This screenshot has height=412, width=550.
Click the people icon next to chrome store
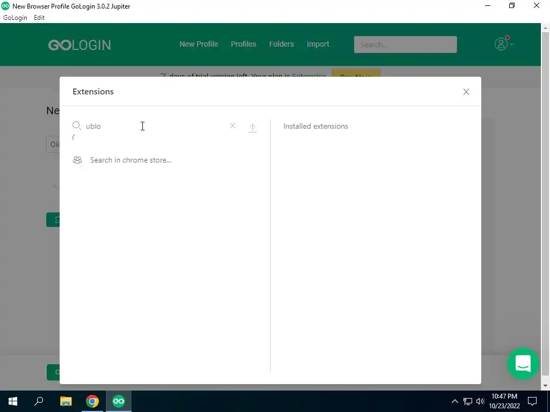tap(77, 160)
